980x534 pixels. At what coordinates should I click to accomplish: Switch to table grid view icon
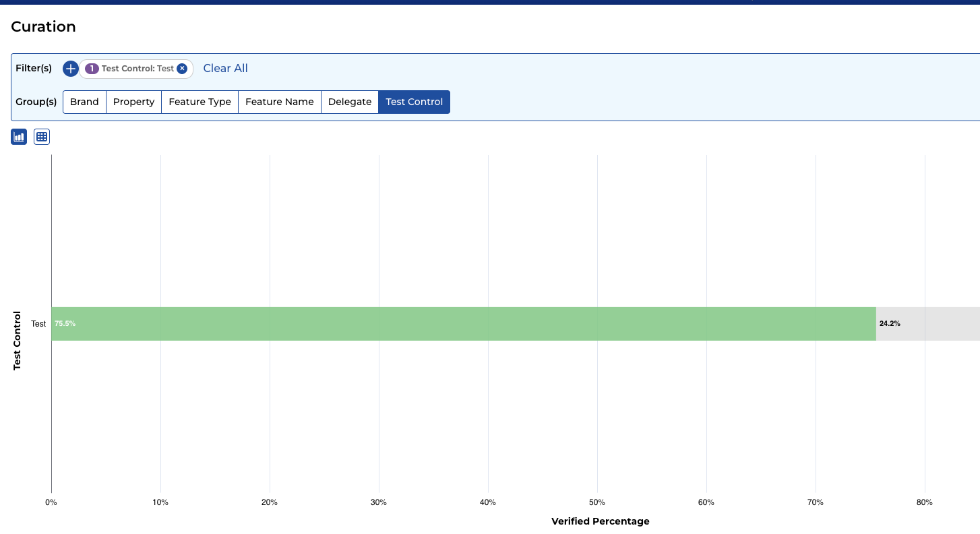pos(42,137)
